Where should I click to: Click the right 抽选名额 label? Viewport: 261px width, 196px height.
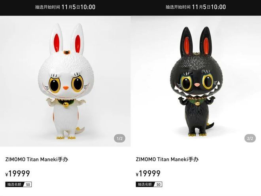[x=145, y=185]
